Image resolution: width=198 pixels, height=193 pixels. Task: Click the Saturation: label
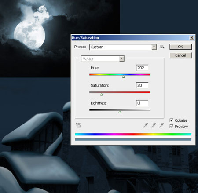[x=100, y=85]
